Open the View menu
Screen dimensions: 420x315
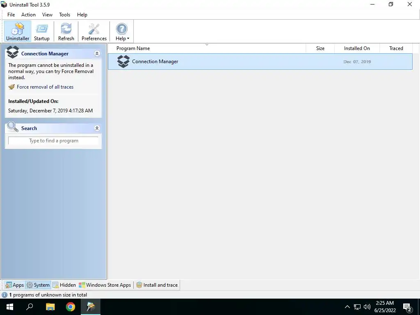point(47,15)
